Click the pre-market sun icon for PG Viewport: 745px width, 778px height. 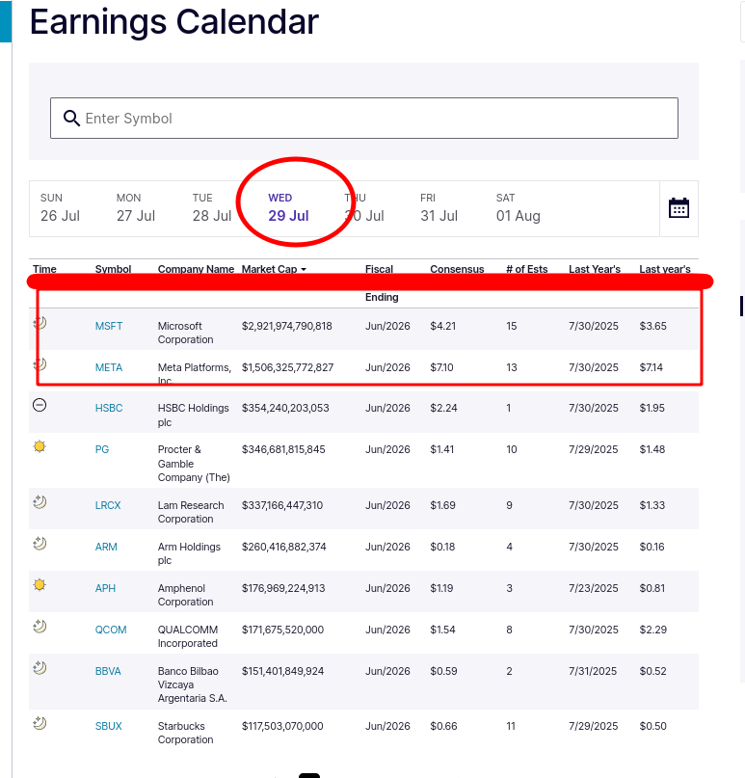click(x=40, y=446)
